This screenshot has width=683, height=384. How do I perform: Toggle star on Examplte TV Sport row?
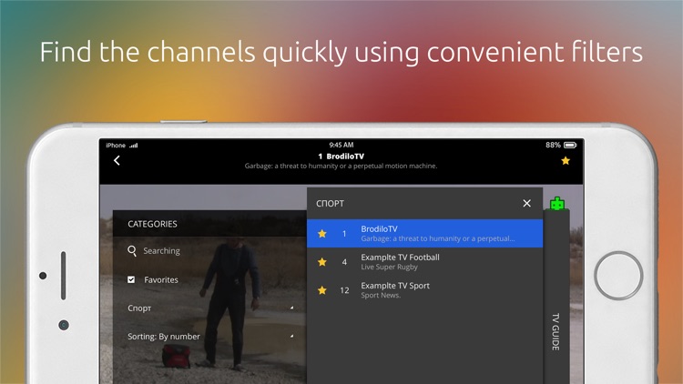pos(321,290)
